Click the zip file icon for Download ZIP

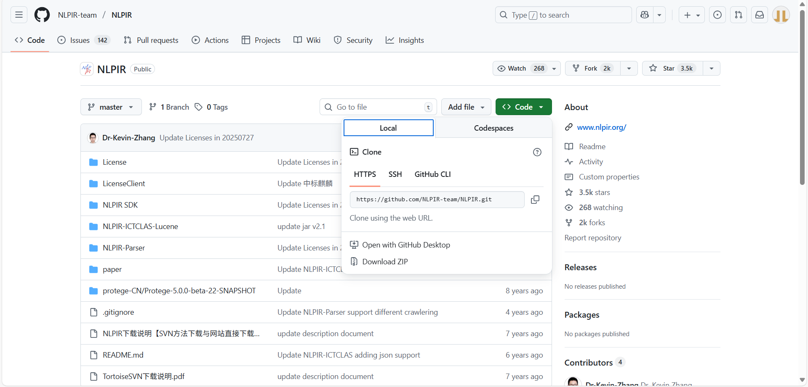[x=354, y=262]
